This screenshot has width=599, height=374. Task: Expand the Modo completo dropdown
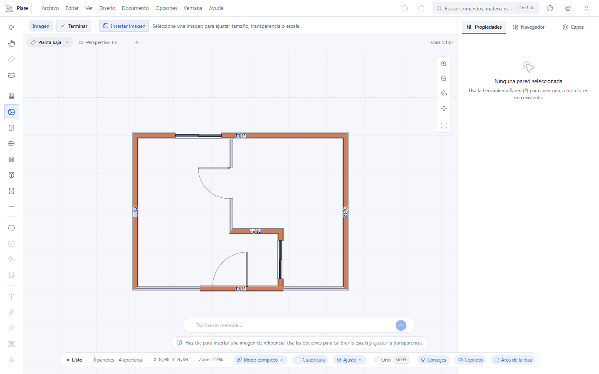[260, 360]
